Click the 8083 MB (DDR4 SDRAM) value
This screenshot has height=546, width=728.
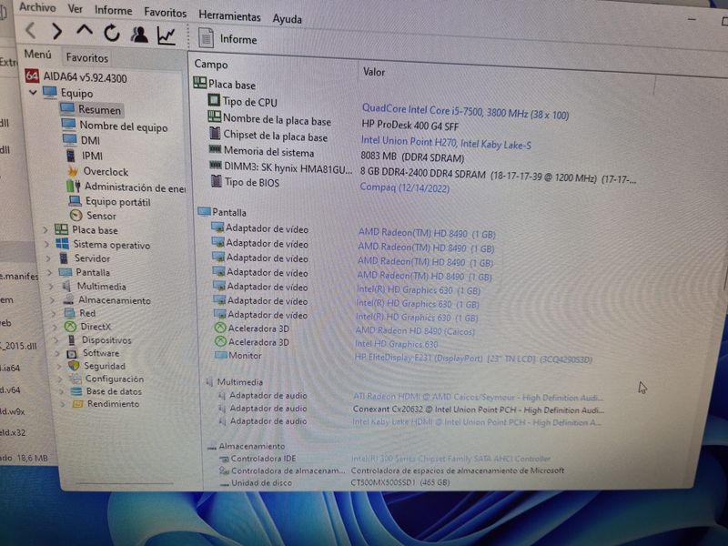pos(412,157)
